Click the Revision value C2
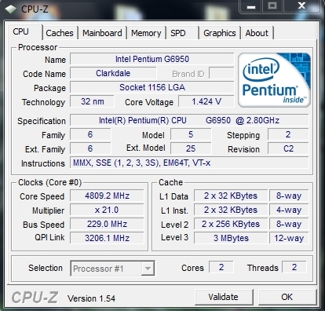 [x=288, y=148]
